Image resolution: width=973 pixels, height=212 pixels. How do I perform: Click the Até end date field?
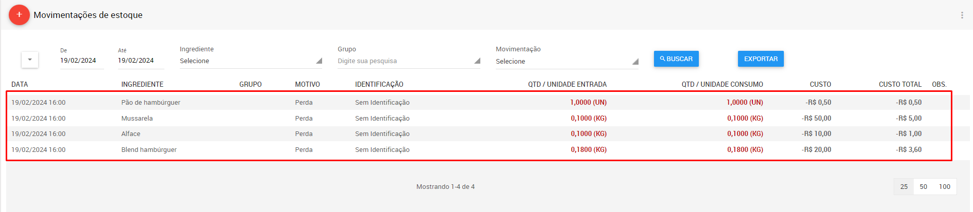pos(141,61)
